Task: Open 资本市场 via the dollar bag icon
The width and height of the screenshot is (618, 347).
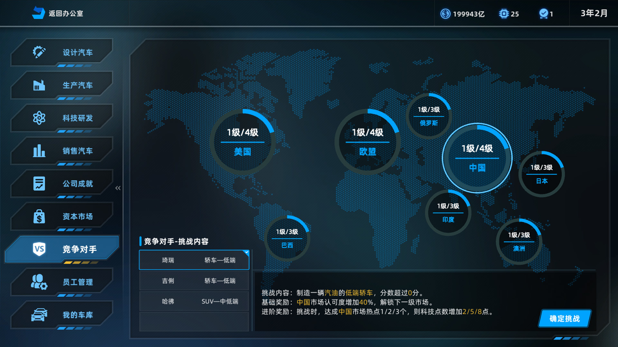Action: pyautogui.click(x=39, y=217)
